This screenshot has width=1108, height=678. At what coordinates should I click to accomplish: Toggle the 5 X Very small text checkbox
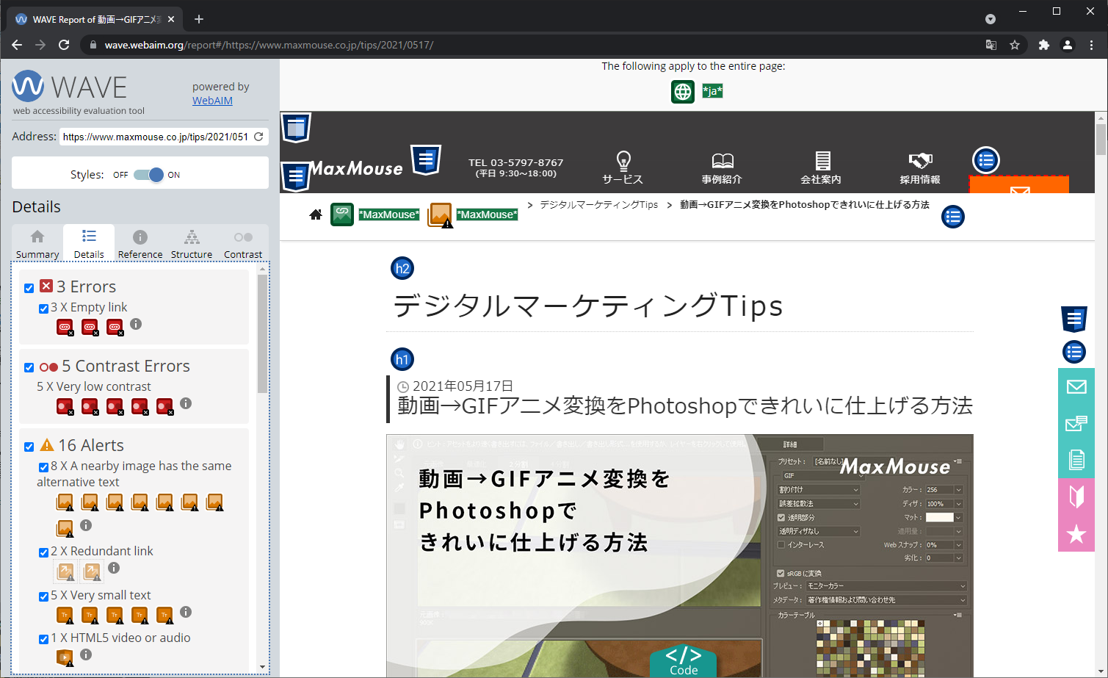pos(43,596)
